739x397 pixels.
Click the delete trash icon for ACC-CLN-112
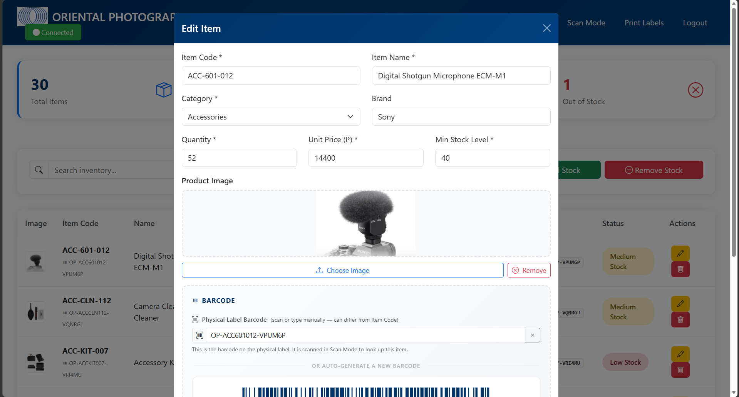coord(680,320)
